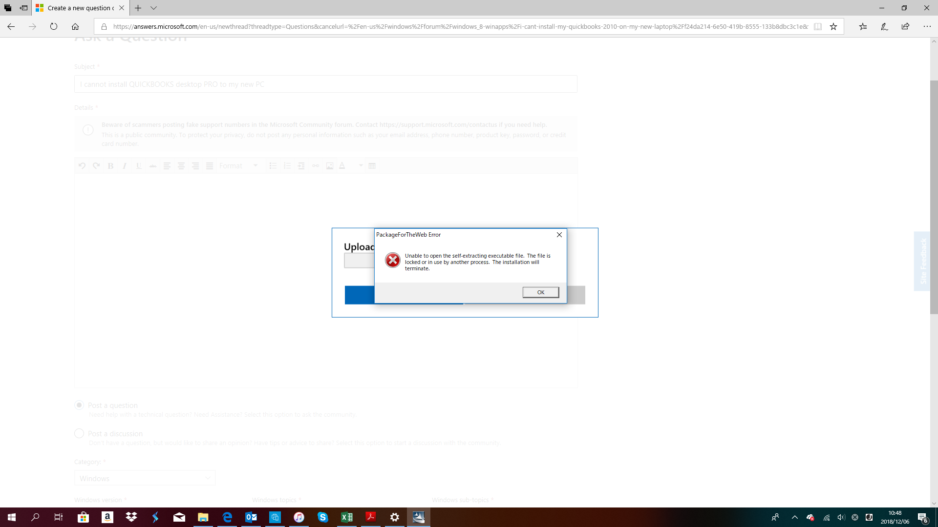
Task: Open Amazon app from taskbar
Action: coord(107,517)
